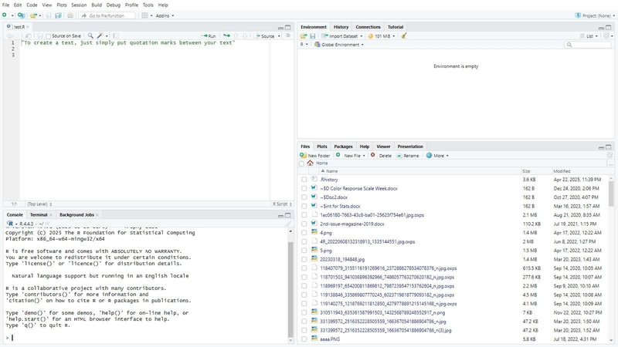Click the Create a Project icon
The image size is (618, 347).
pos(21,15)
